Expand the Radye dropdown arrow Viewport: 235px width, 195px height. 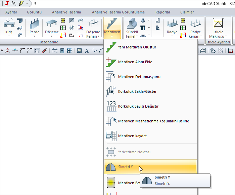(172, 36)
